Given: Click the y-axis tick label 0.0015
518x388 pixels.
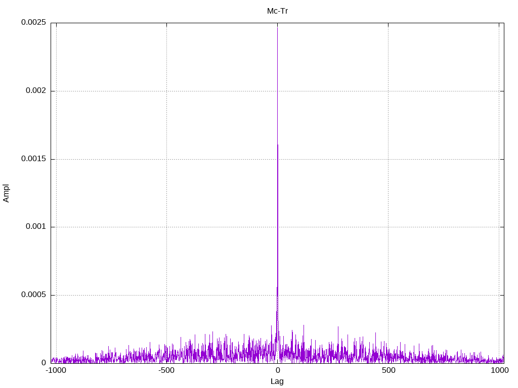Looking at the screenshot, I should pyautogui.click(x=34, y=159).
